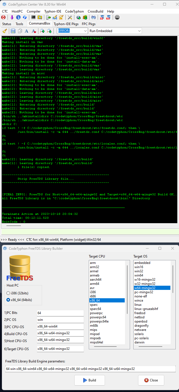Click the green chip download icon
The width and height of the screenshot is (179, 392).
85,17
